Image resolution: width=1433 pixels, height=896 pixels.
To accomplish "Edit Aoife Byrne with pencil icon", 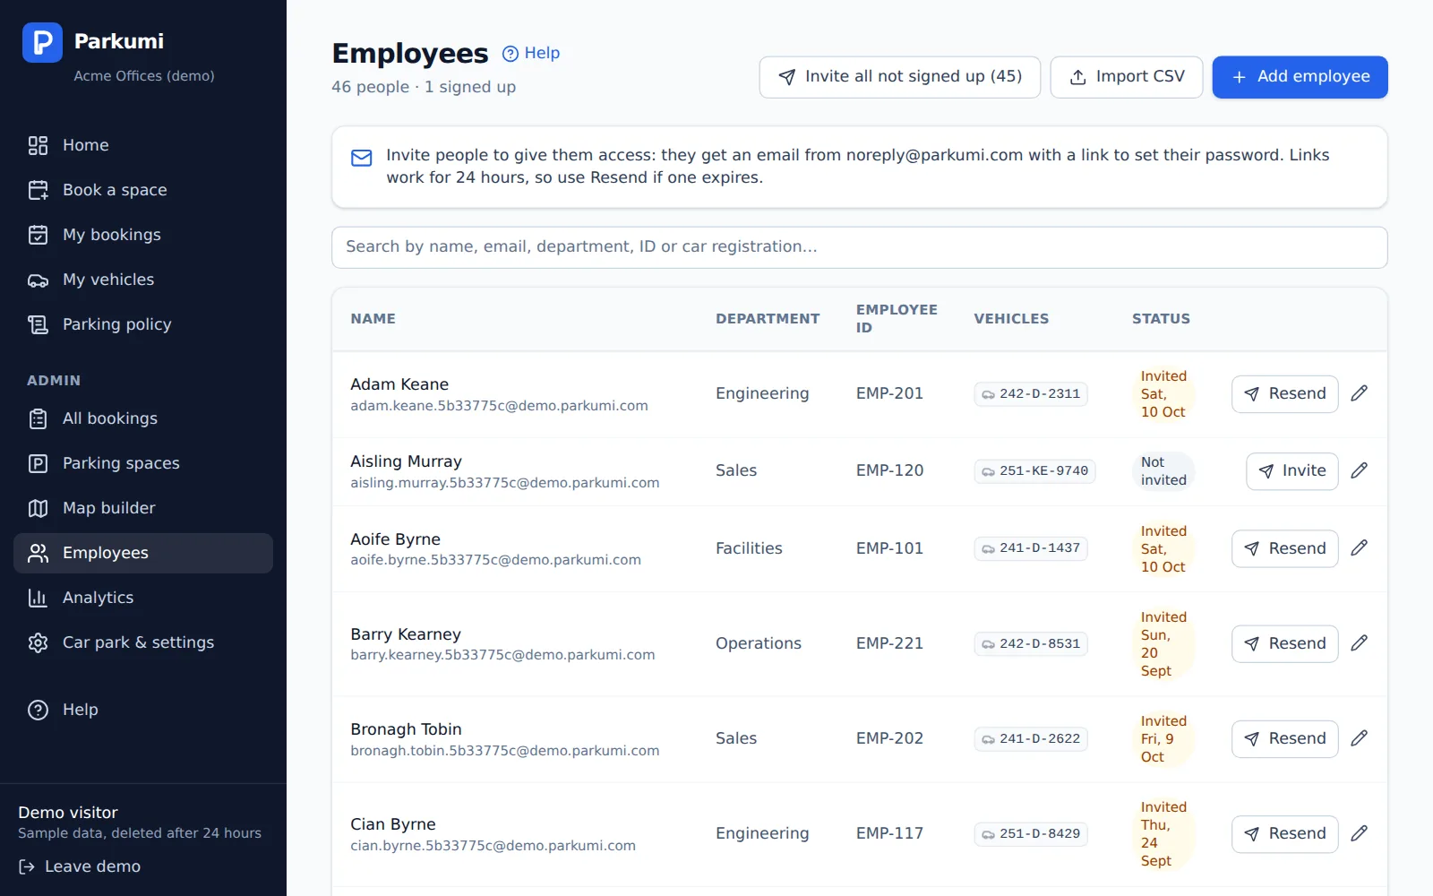I will (x=1359, y=547).
